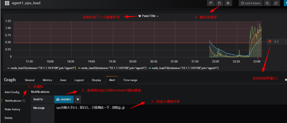The image size is (287, 123).
Task: Click the heart threshold handle icon
Action: point(270,42)
